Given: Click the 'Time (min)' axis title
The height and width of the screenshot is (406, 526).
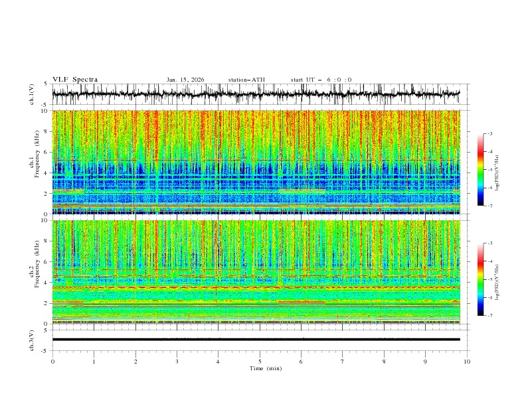Looking at the screenshot, I should (x=266, y=368).
